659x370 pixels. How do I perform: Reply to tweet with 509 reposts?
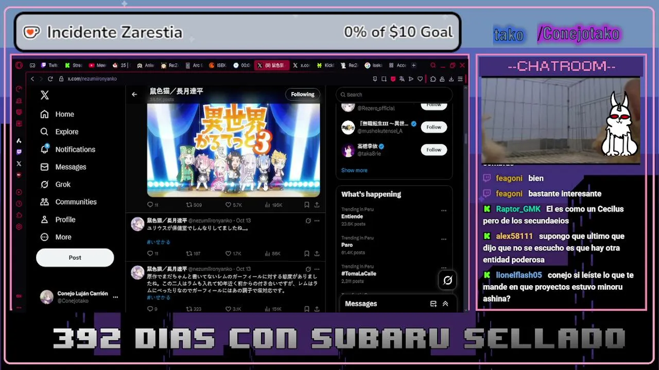pos(152,205)
